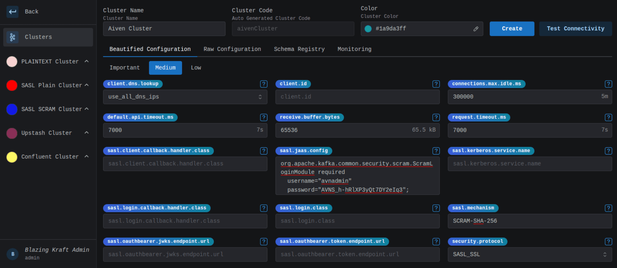Click the sasl.login.class input field
This screenshot has height=268, width=617.
pyautogui.click(x=358, y=221)
